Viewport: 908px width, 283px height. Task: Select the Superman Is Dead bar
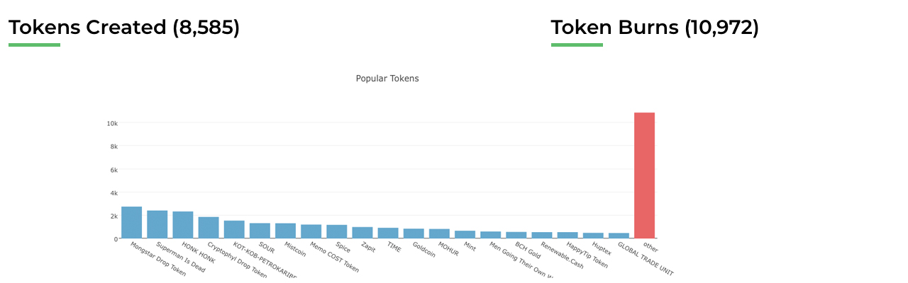pos(157,225)
